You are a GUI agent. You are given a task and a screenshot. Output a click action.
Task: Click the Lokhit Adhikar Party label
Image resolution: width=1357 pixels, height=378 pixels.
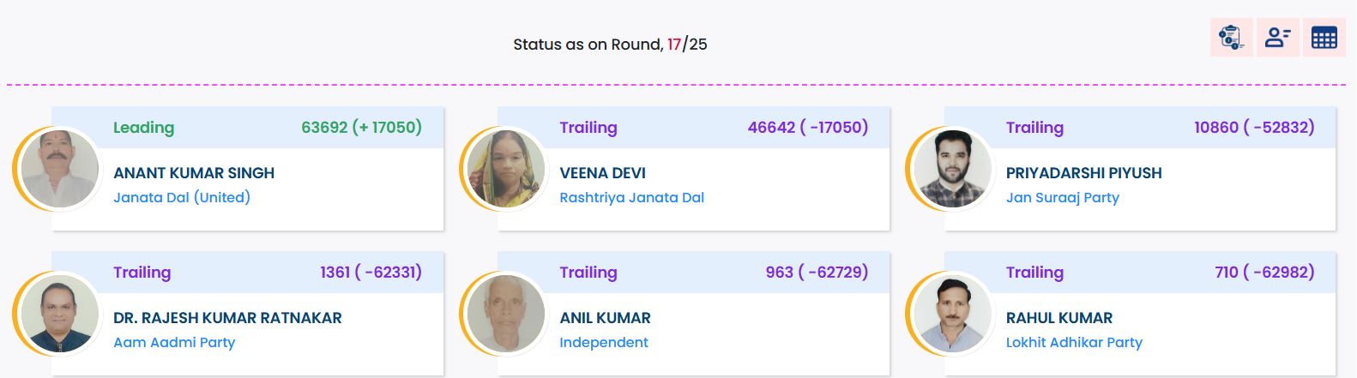(1074, 342)
